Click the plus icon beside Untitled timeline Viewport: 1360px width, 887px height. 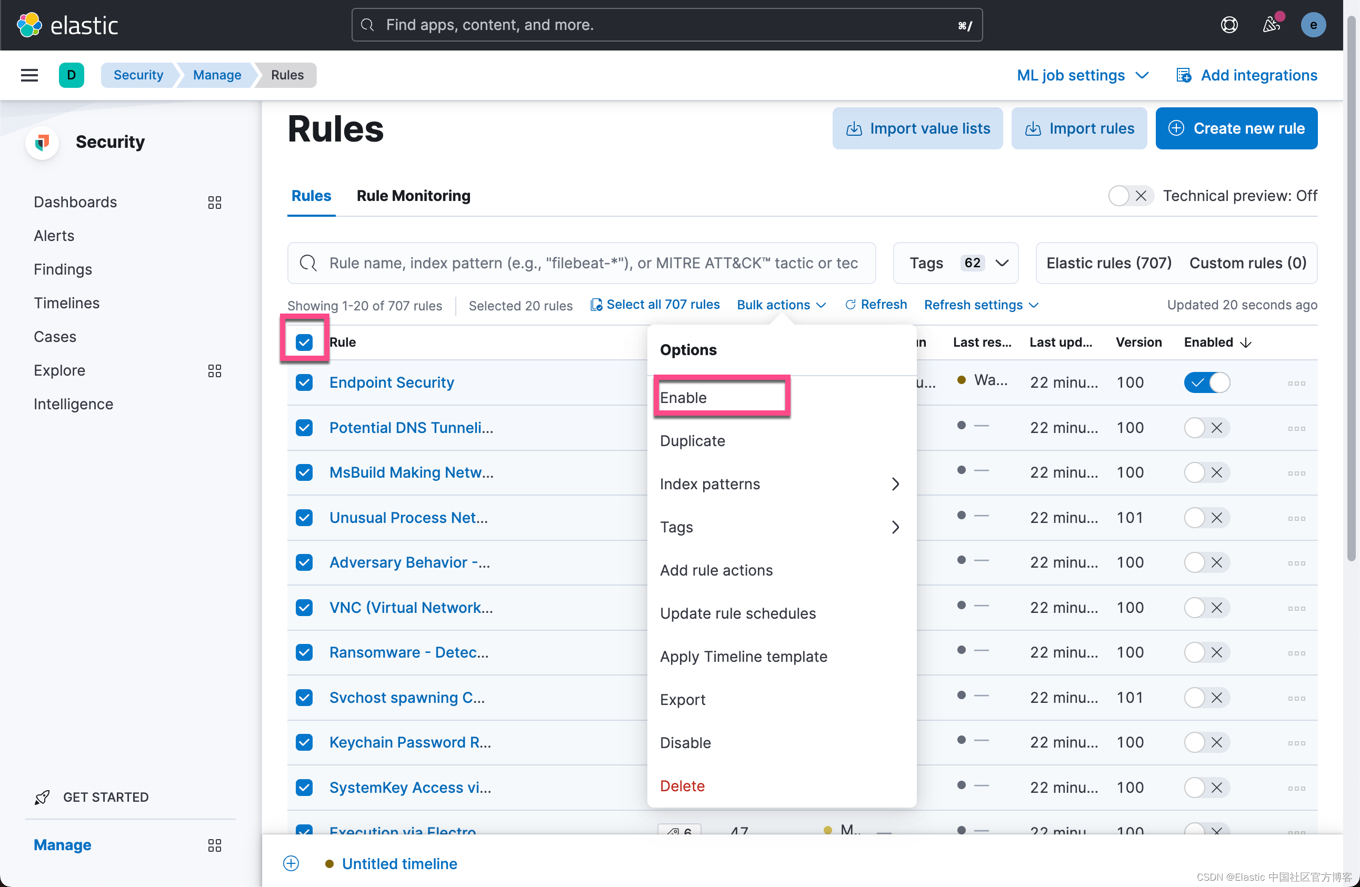click(291, 863)
